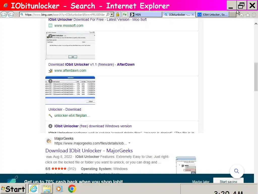The width and height of the screenshot is (258, 194).
Task: Open the Tools gear icon
Action: click(254, 15)
